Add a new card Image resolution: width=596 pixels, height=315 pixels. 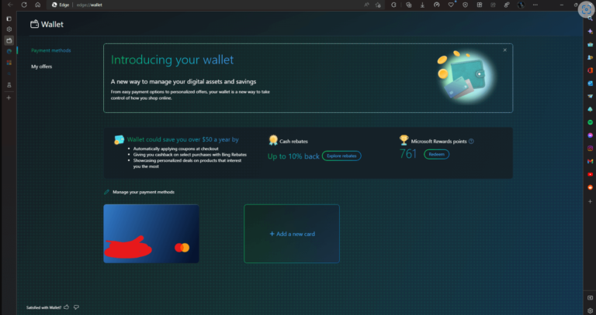[x=292, y=234]
